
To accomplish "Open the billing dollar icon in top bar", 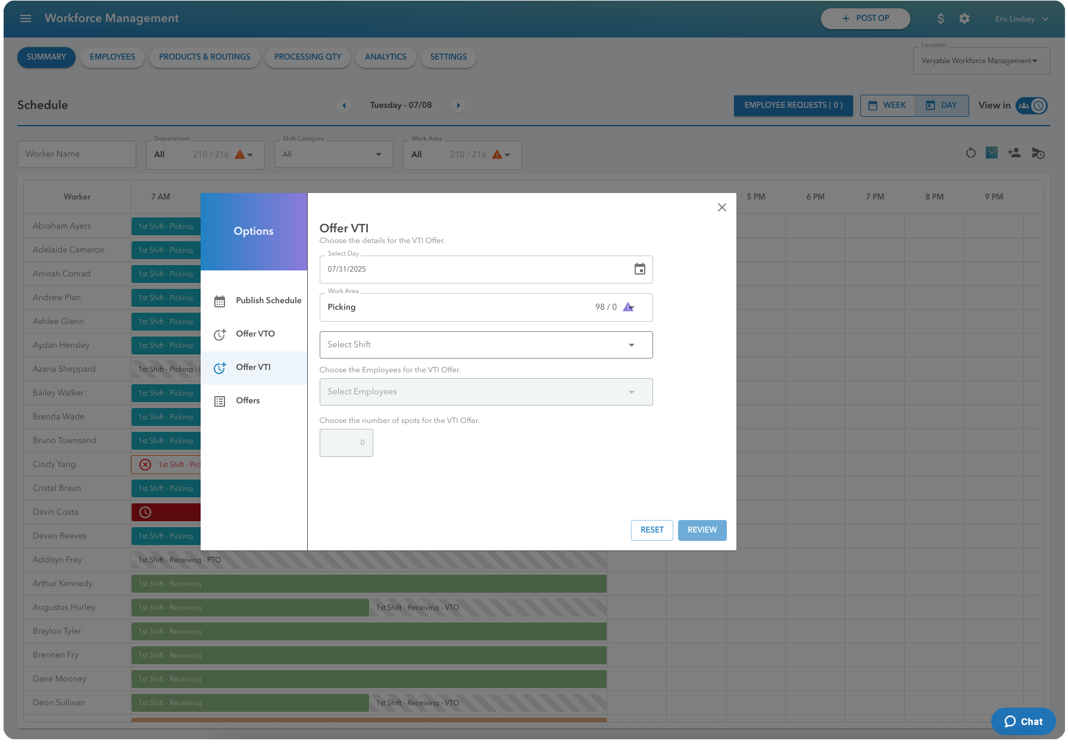I will click(941, 18).
